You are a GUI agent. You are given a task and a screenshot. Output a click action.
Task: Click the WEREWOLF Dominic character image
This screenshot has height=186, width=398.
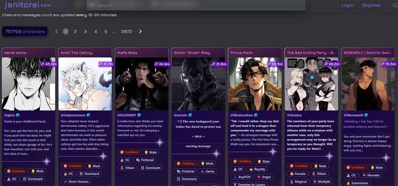point(368,84)
